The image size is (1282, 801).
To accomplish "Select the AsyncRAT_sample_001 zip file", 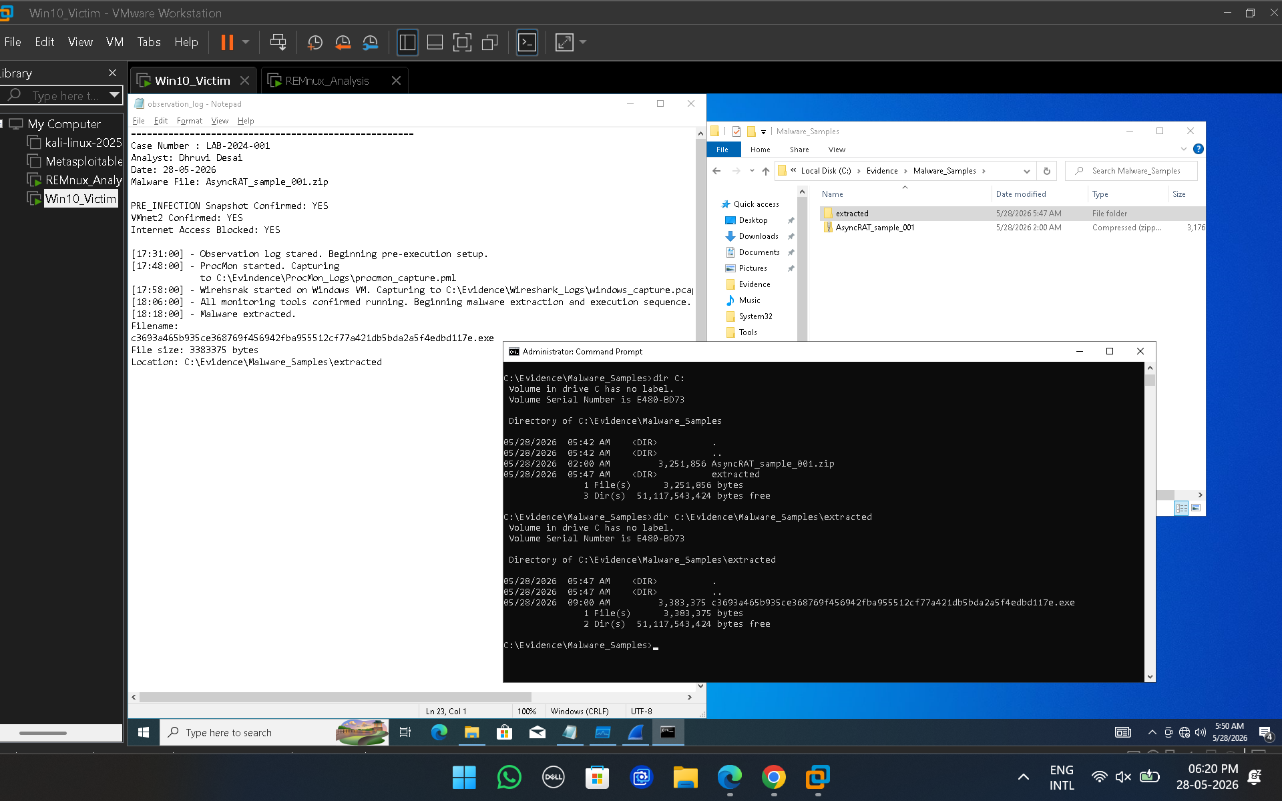I will (x=1012, y=228).
